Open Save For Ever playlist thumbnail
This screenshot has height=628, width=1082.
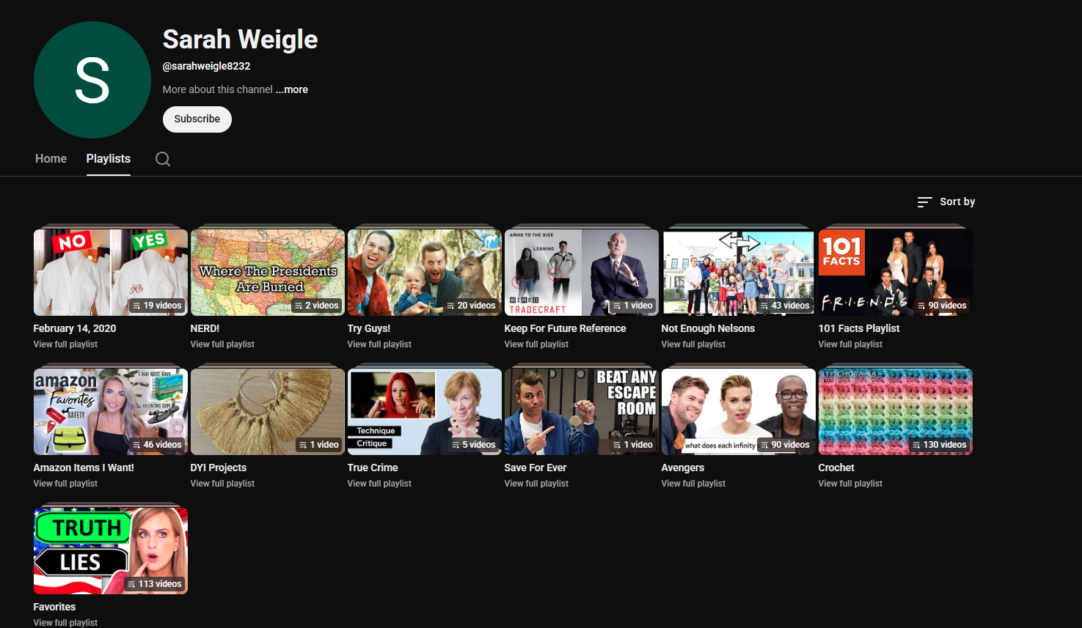click(x=582, y=412)
